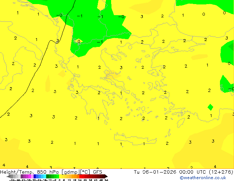Viewport: 234px width, 181px height.
Task: Pick the magenta legend swatch above -36
Action: click(x=30, y=176)
